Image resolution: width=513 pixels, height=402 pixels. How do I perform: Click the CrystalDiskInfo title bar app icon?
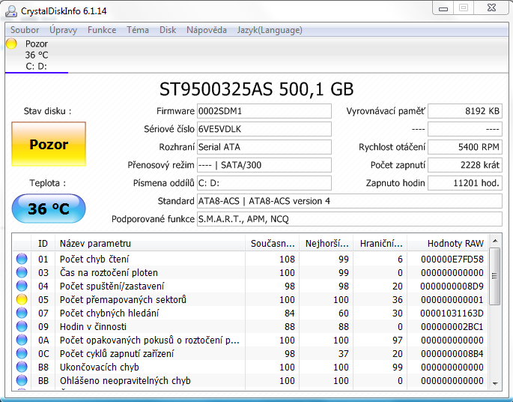[x=11, y=11]
